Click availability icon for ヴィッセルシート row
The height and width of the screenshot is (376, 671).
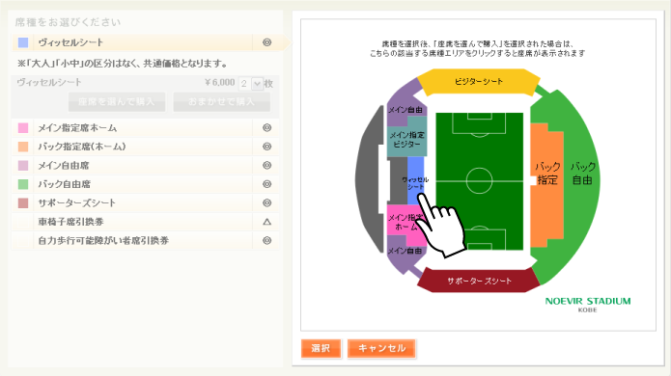267,42
